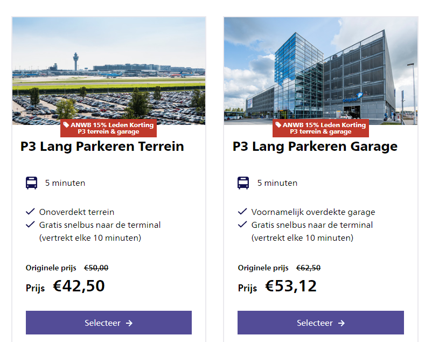
Task: Click the bus icon in Terrein card
Action: coord(31,183)
